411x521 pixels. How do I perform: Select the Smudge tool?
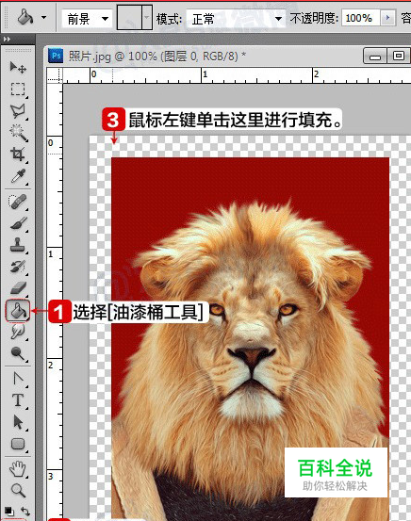pos(18,332)
